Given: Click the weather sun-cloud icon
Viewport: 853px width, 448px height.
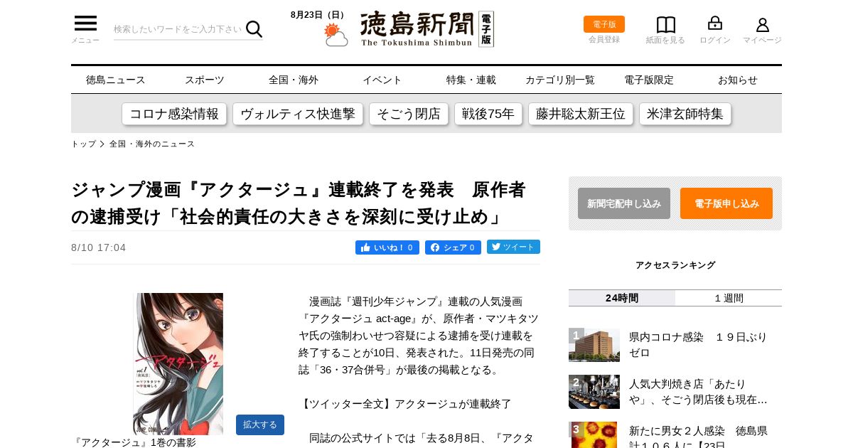Looking at the screenshot, I should coord(336,35).
